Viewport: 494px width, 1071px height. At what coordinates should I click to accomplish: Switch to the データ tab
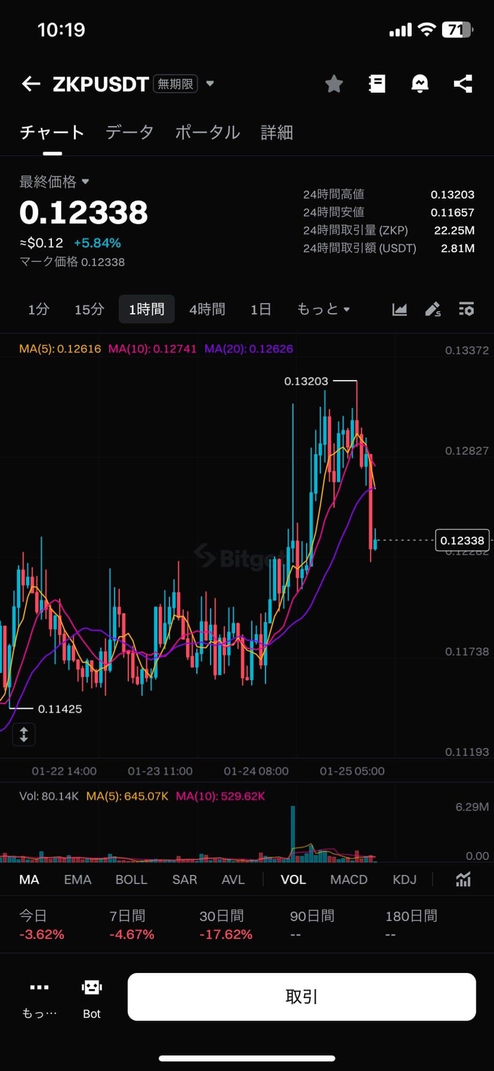pyautogui.click(x=129, y=132)
